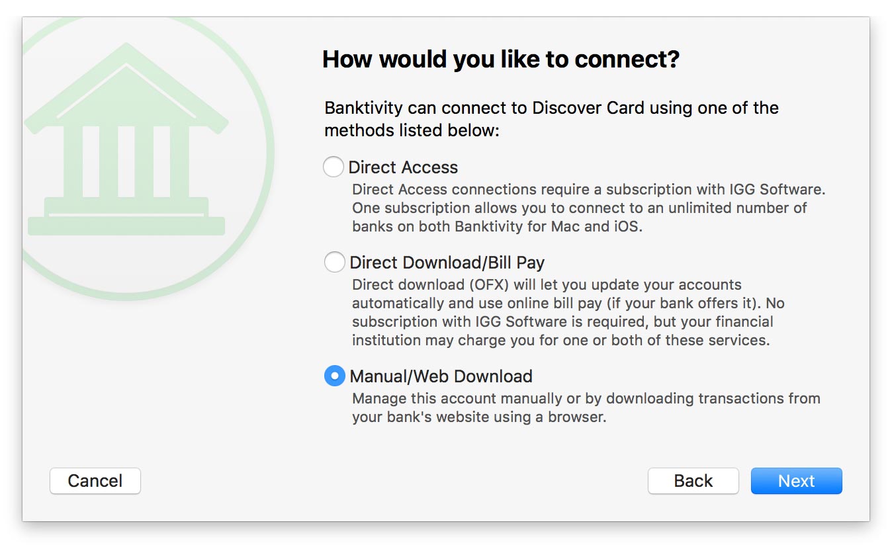Click the "Banktivity can connect to Discover Card" text
Image resolution: width=892 pixels, height=549 pixels.
pos(551,108)
